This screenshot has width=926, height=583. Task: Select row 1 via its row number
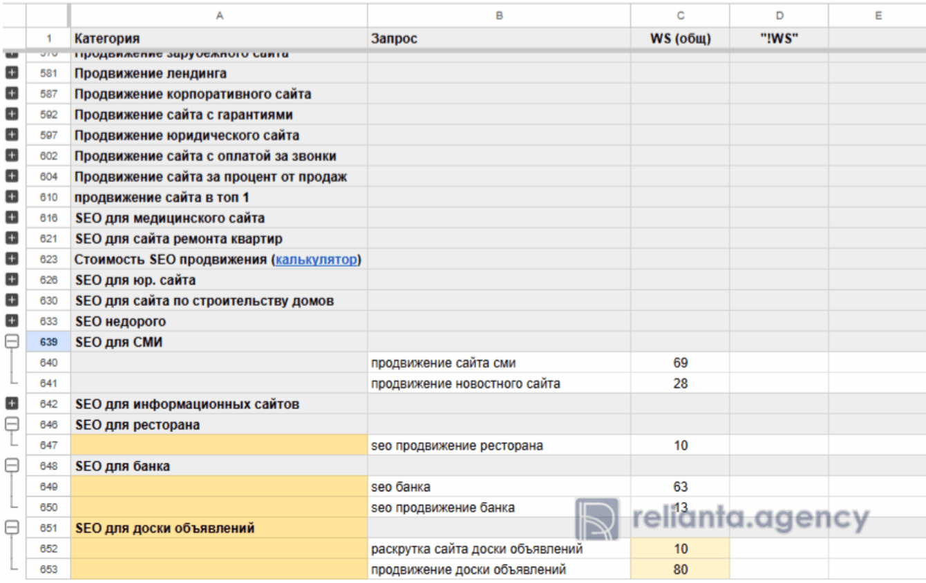click(x=48, y=39)
